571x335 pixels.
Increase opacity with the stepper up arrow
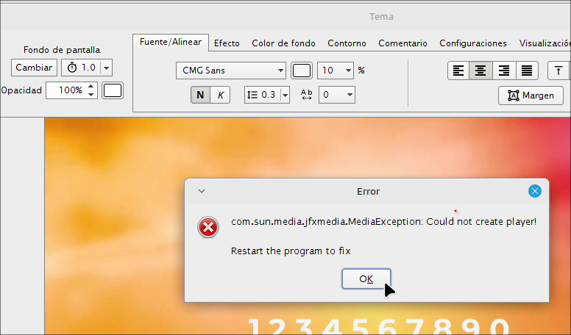(91, 87)
